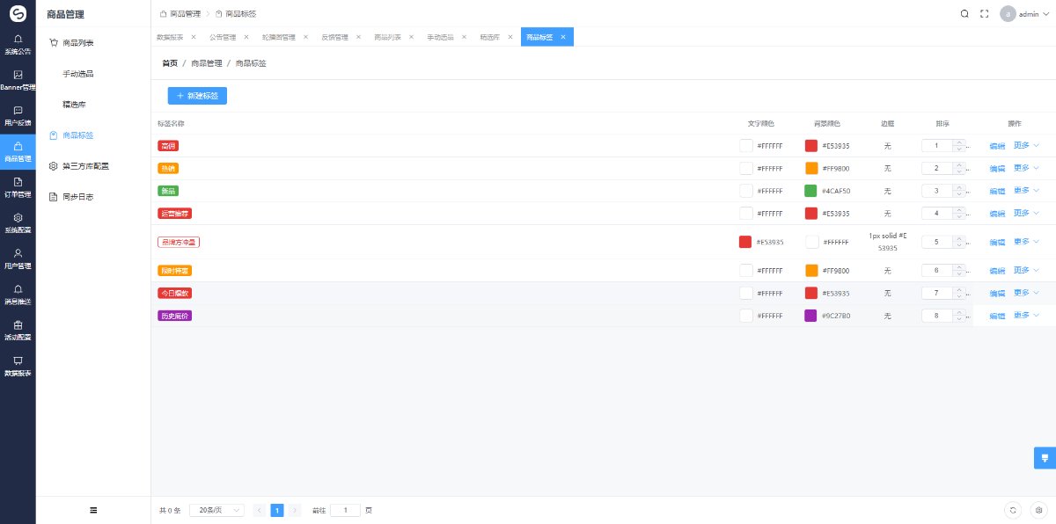Screen dimensions: 1056x524
Task: Select 第三方库配置 in the submenu
Action: [x=93, y=165]
